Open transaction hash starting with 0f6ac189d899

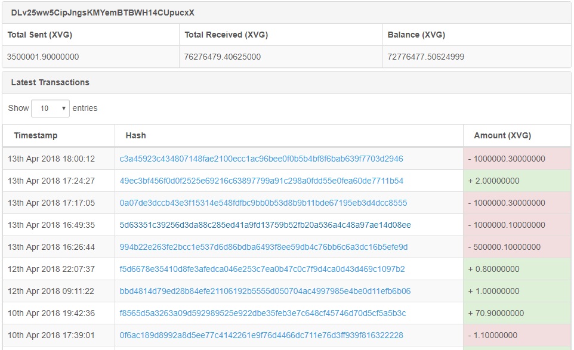(x=261, y=335)
